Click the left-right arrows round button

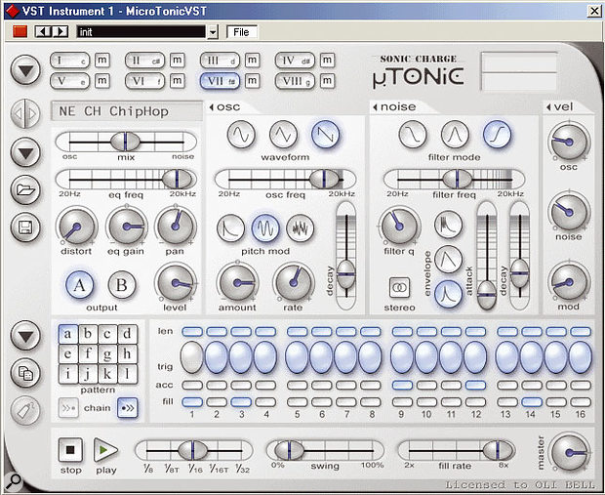tap(25, 113)
